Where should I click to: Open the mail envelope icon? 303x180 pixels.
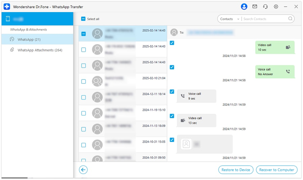(x=255, y=6)
